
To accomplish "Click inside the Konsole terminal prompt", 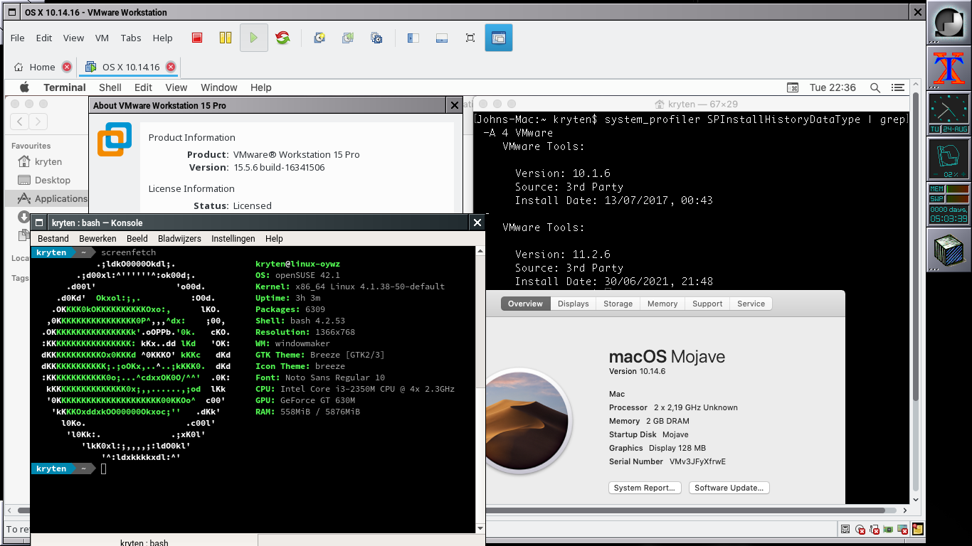I will pos(103,469).
